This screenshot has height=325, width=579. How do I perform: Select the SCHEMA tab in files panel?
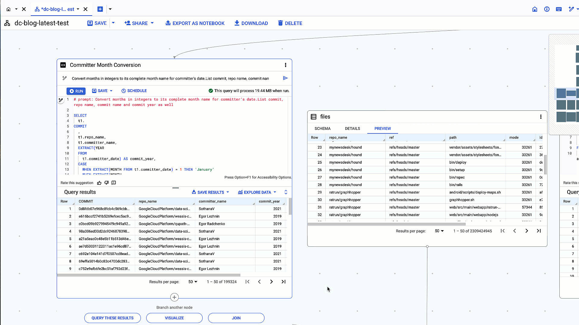(x=323, y=128)
